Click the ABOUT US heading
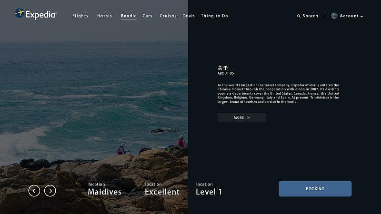 coord(226,73)
